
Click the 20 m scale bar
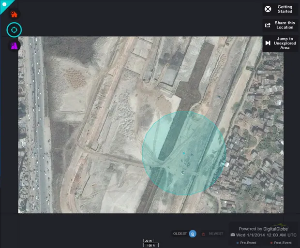[148, 241]
